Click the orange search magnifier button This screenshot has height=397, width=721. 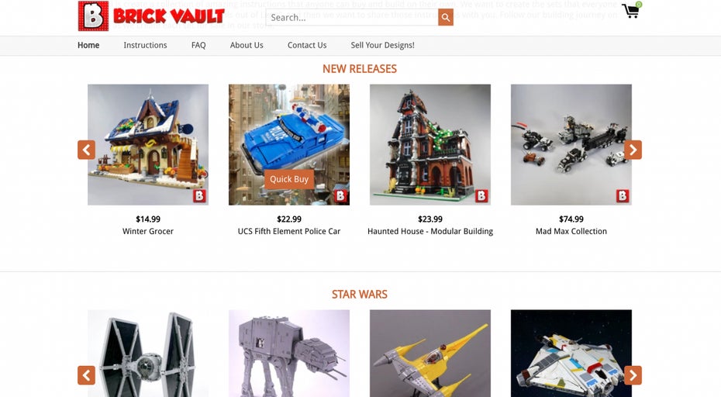tap(445, 18)
